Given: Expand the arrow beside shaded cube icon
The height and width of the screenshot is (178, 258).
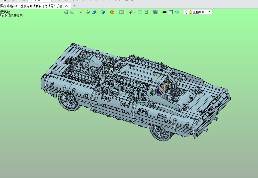Looking at the screenshot, I should [98, 12].
